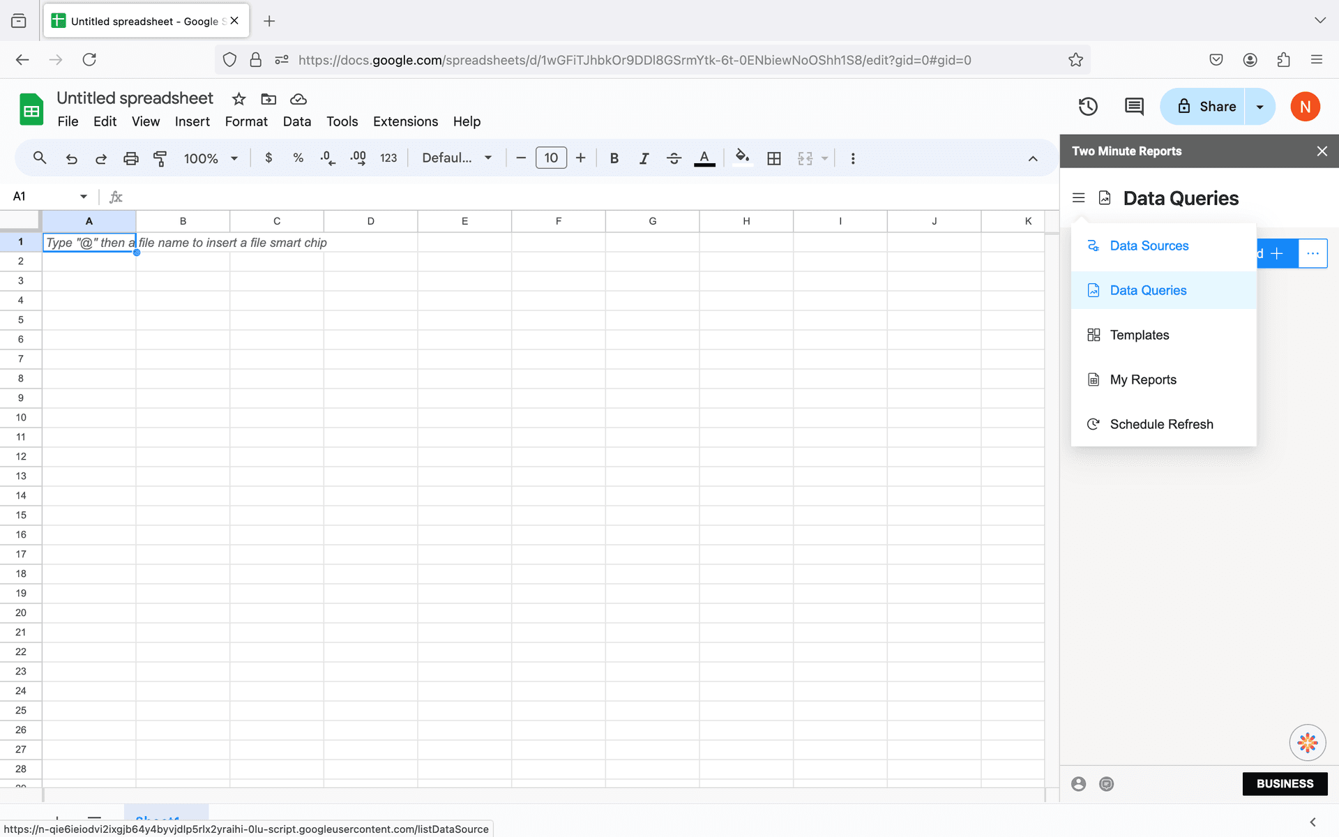Select the Tools menu item
This screenshot has width=1339, height=837.
pos(342,121)
